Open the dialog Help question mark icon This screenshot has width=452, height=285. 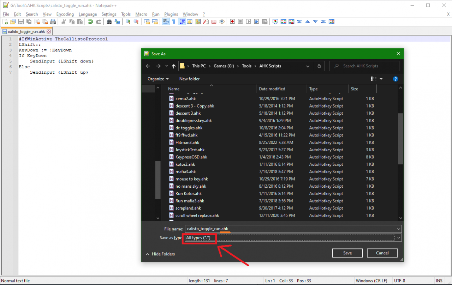[x=395, y=79]
